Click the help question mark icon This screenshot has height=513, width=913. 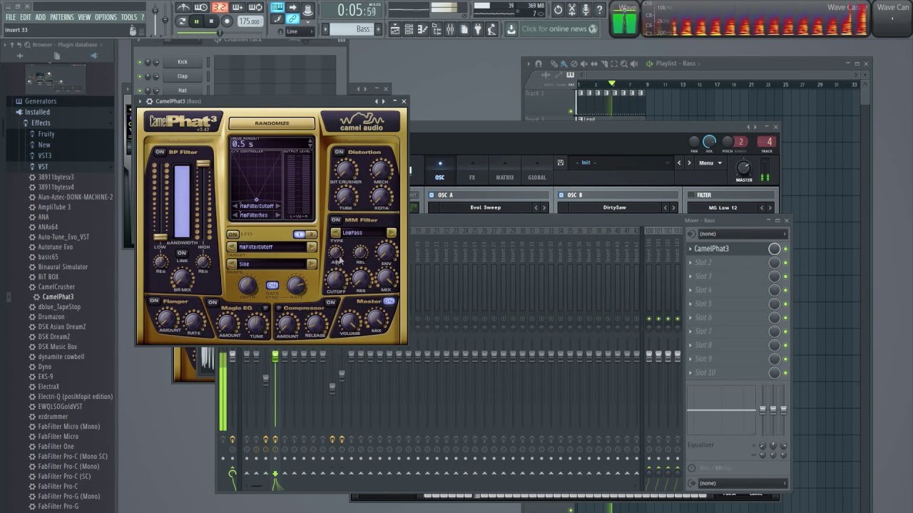click(x=599, y=9)
